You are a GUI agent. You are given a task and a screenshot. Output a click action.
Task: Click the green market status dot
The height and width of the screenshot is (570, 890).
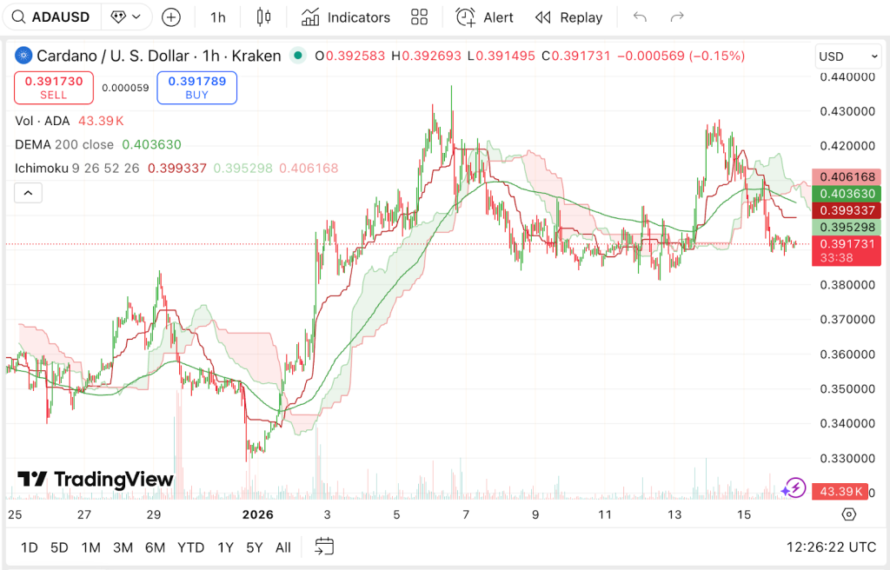click(298, 56)
